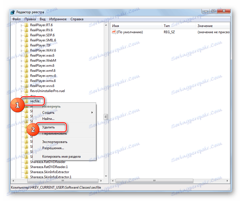This screenshot has height=201, width=241.
Task: Expand the RealPlayer.TIF key
Action: [x=21, y=45]
